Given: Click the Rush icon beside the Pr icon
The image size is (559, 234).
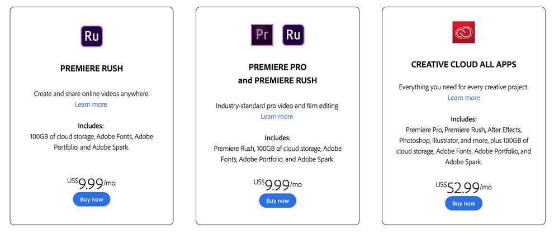Looking at the screenshot, I should tap(293, 34).
